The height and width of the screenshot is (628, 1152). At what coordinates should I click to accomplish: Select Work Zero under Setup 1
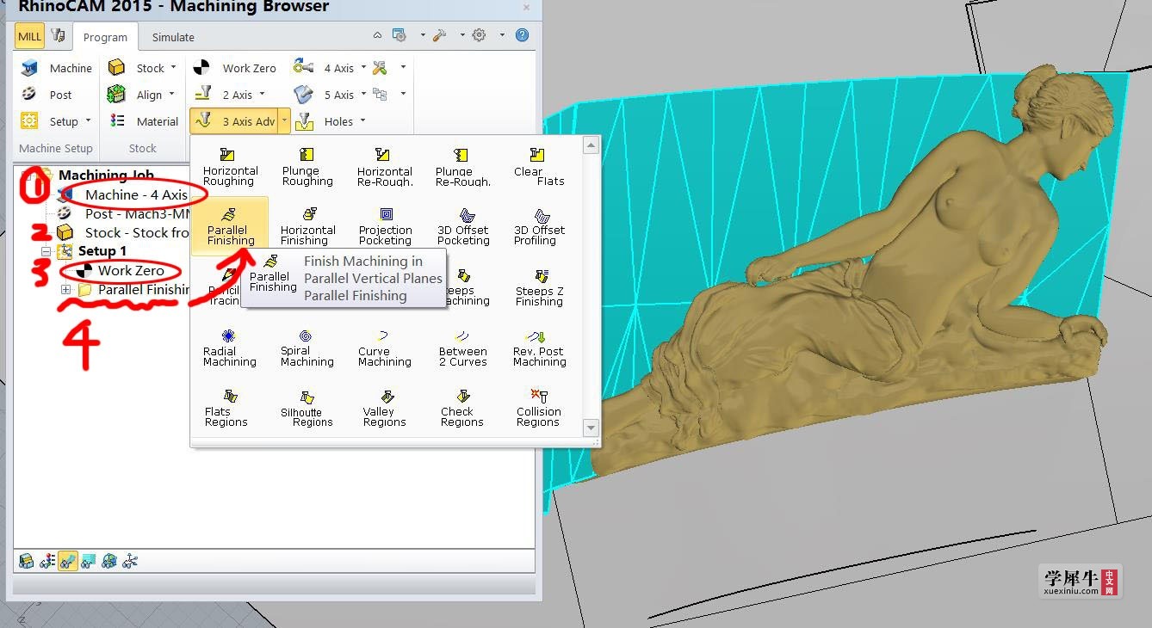[x=131, y=270]
